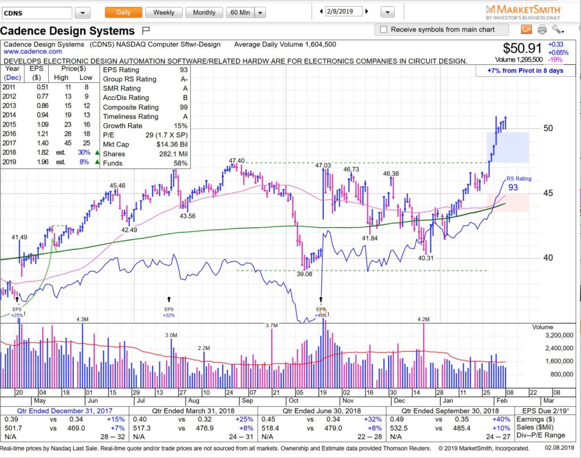Print the chart using the printer icon

[542, 30]
